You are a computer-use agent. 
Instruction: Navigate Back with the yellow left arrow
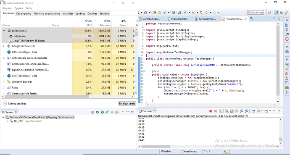tap(207, 13)
